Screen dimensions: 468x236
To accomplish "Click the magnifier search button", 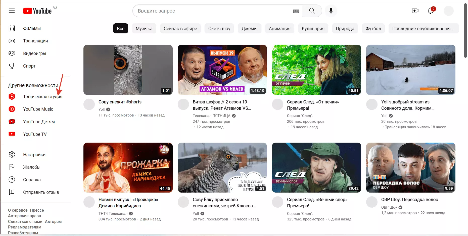I will 312,11.
